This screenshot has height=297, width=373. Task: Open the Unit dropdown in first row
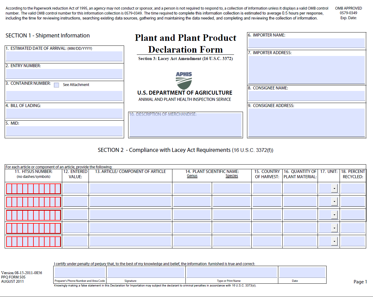tap(334, 188)
